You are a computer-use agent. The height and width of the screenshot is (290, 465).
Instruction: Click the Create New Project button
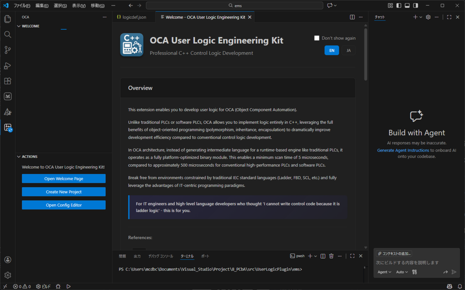[x=64, y=192]
